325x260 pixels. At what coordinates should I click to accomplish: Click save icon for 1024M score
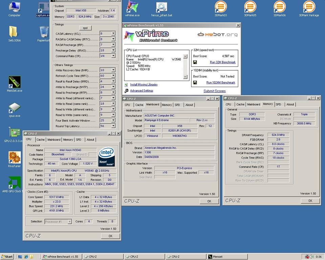click(x=195, y=83)
